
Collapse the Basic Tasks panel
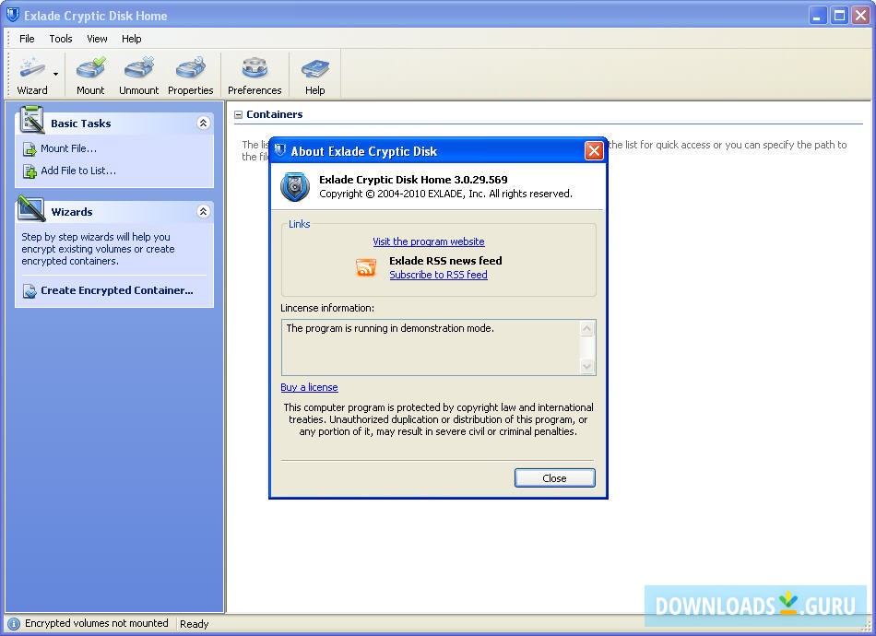[204, 122]
